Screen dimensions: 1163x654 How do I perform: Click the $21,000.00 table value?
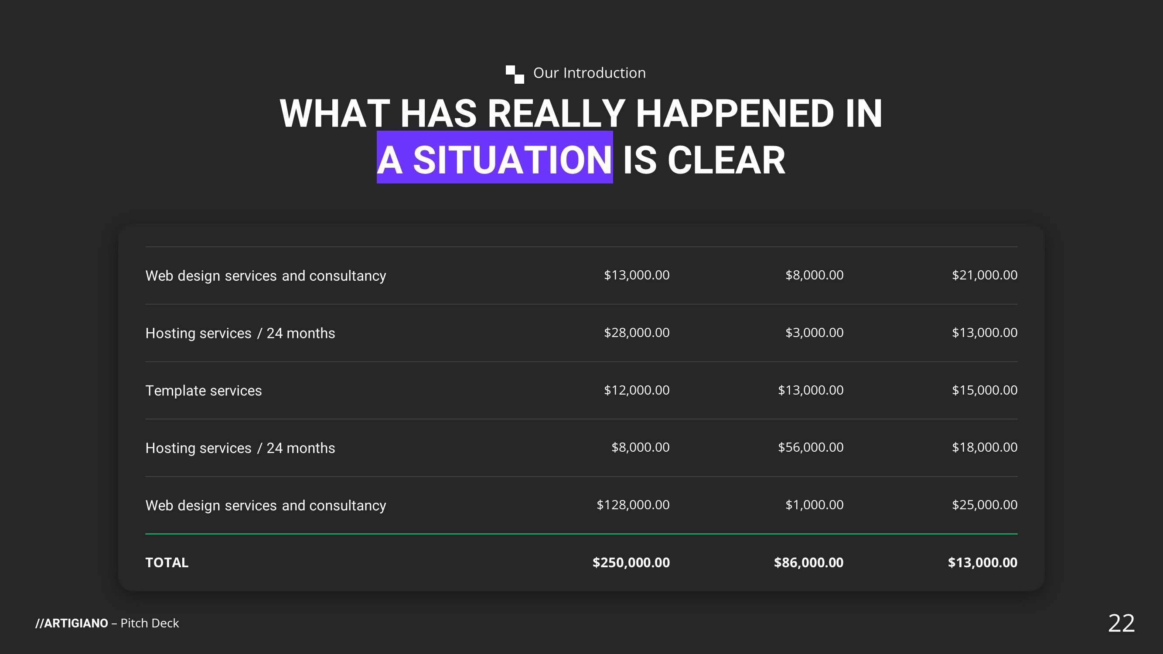click(984, 275)
